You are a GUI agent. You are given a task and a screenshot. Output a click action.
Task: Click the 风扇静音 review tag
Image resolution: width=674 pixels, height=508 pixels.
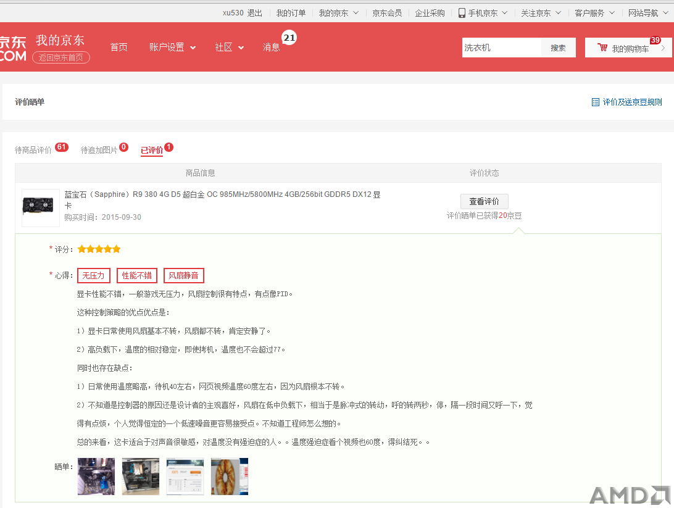pos(183,275)
